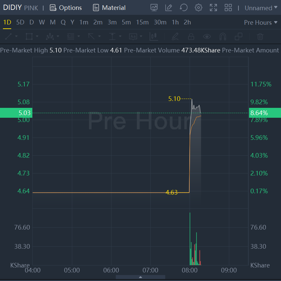Select the 2m interval tab

pos(98,22)
